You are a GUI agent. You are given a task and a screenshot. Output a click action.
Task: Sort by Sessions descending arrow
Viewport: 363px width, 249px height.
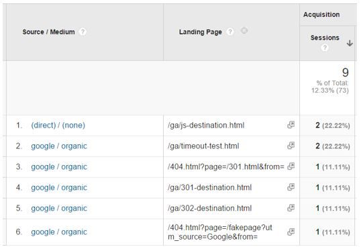pos(350,43)
